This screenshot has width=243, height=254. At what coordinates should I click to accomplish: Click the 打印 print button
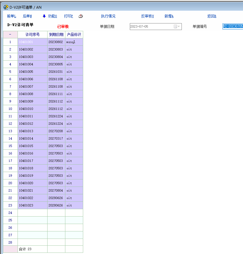68,16
